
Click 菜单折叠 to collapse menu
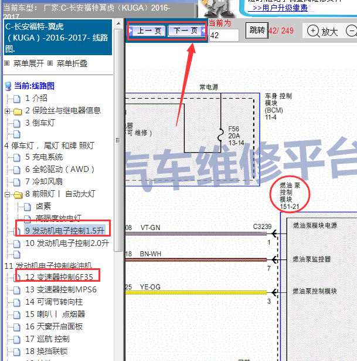(72, 63)
